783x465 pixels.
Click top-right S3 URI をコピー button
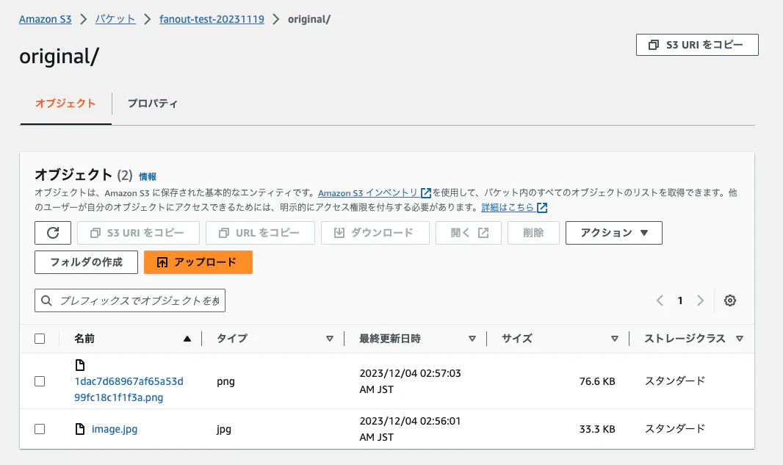point(697,45)
